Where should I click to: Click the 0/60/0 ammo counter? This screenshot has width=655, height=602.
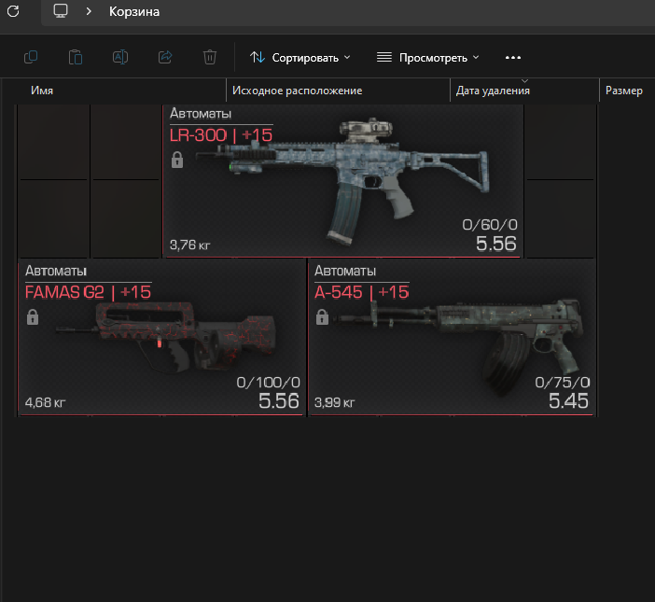pyautogui.click(x=490, y=225)
